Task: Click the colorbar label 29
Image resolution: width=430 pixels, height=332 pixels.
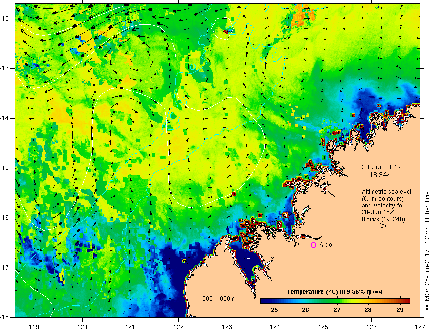Action: pyautogui.click(x=400, y=310)
